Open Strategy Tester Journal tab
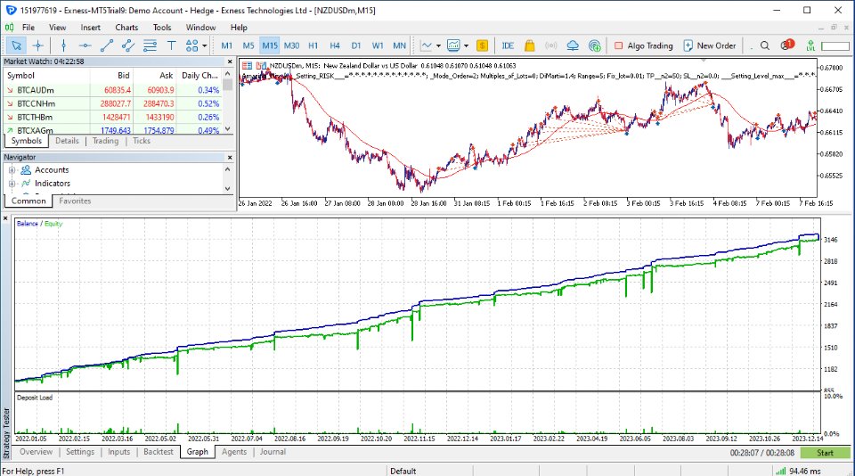This screenshot has height=476, width=855. tap(273, 452)
